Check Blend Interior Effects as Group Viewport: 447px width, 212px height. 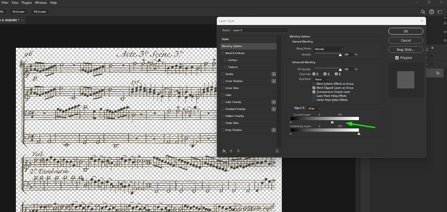pos(314,84)
